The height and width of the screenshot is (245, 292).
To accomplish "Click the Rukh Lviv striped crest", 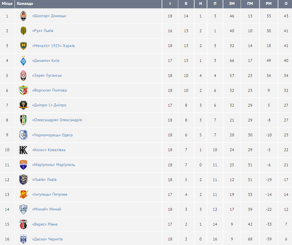I will pyautogui.click(x=23, y=31).
